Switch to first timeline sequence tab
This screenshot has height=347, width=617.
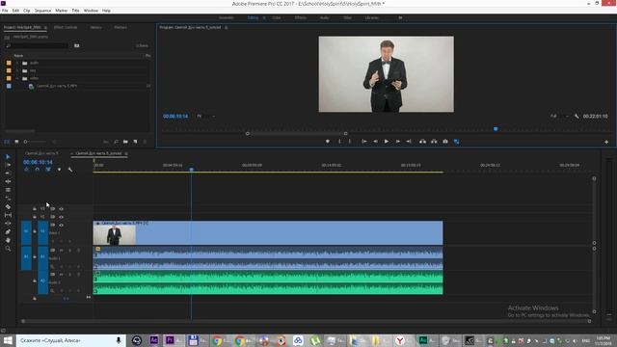41,153
